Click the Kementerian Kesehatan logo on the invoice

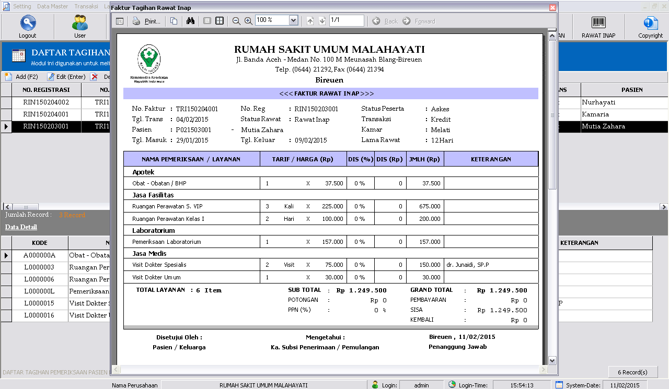[x=149, y=64]
